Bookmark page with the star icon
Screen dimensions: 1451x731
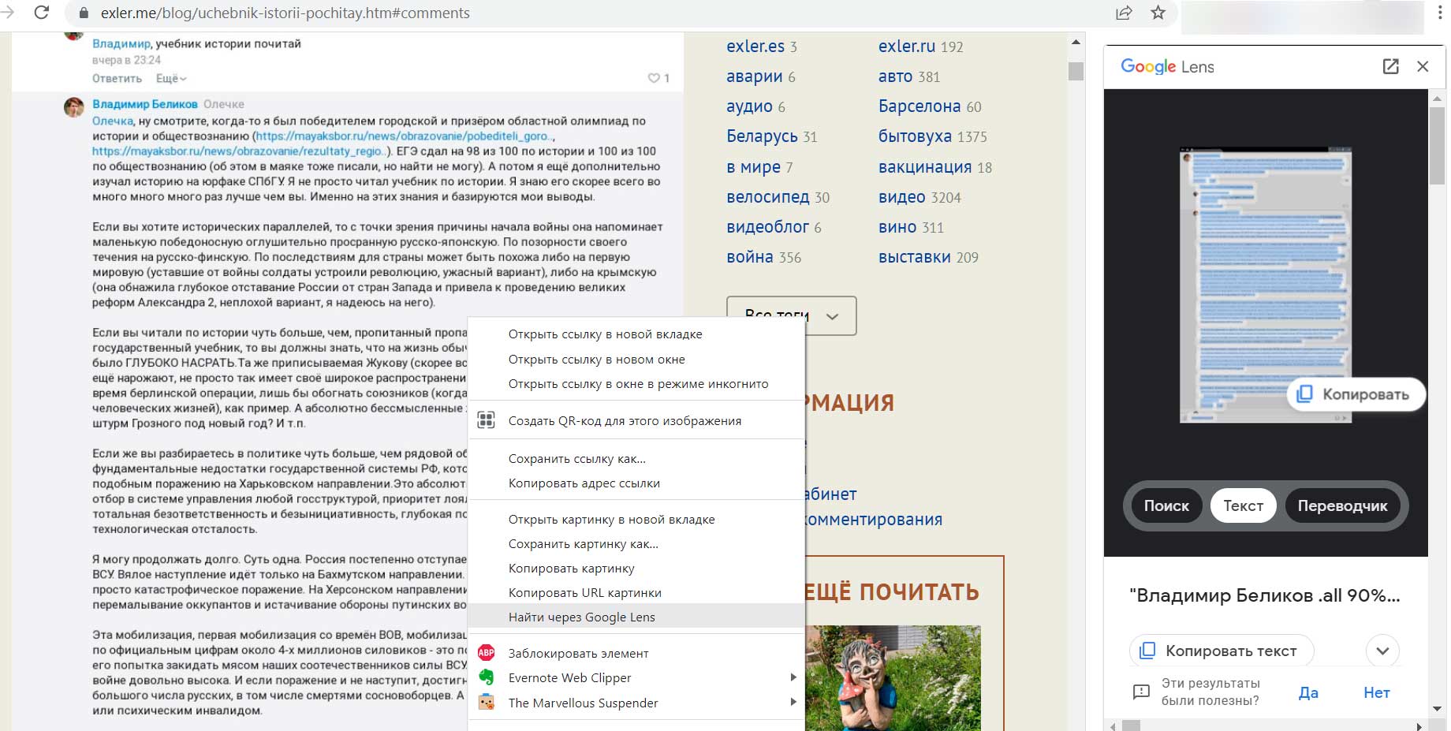tap(1158, 13)
